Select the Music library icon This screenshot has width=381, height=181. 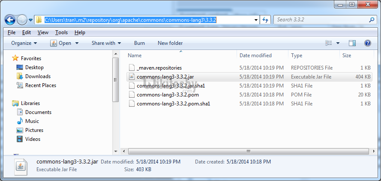click(20, 121)
